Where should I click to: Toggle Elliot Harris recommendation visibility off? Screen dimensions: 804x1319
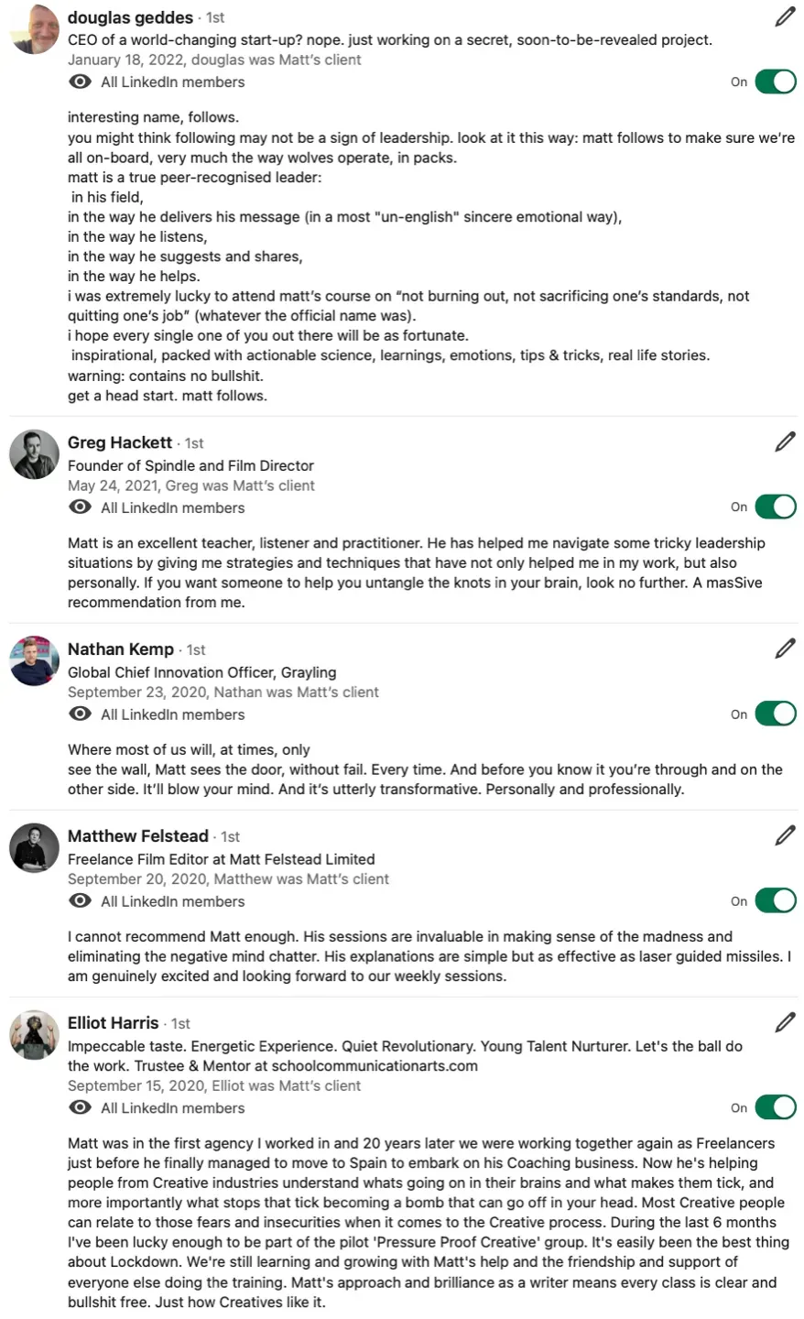tap(776, 1107)
